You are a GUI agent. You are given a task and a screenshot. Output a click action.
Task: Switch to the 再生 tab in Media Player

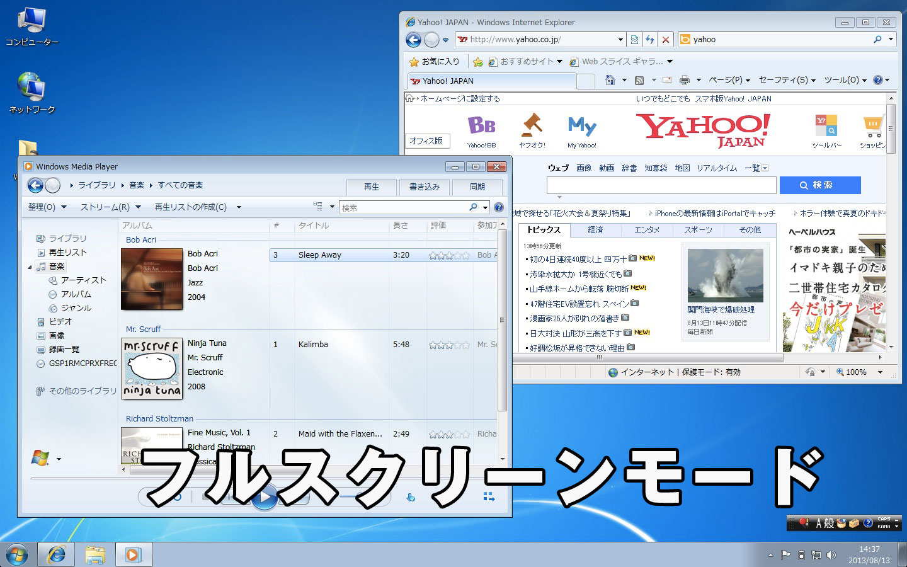[372, 187]
